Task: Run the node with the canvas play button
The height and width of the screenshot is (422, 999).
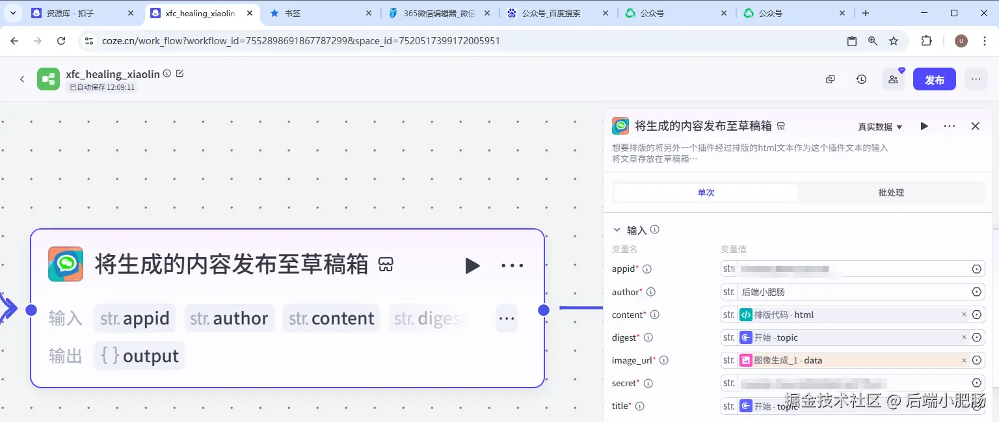Action: tap(472, 265)
